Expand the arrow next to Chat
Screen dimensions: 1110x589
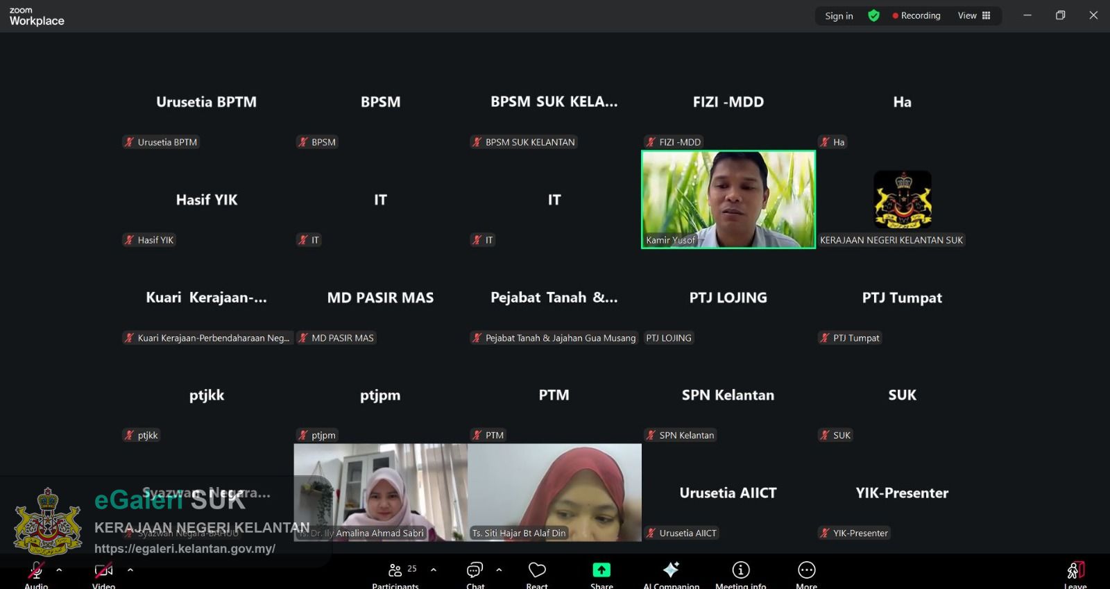coord(499,570)
